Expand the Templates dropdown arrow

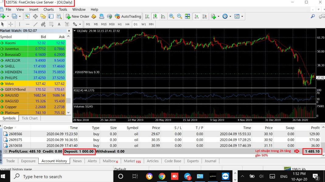(242, 16)
